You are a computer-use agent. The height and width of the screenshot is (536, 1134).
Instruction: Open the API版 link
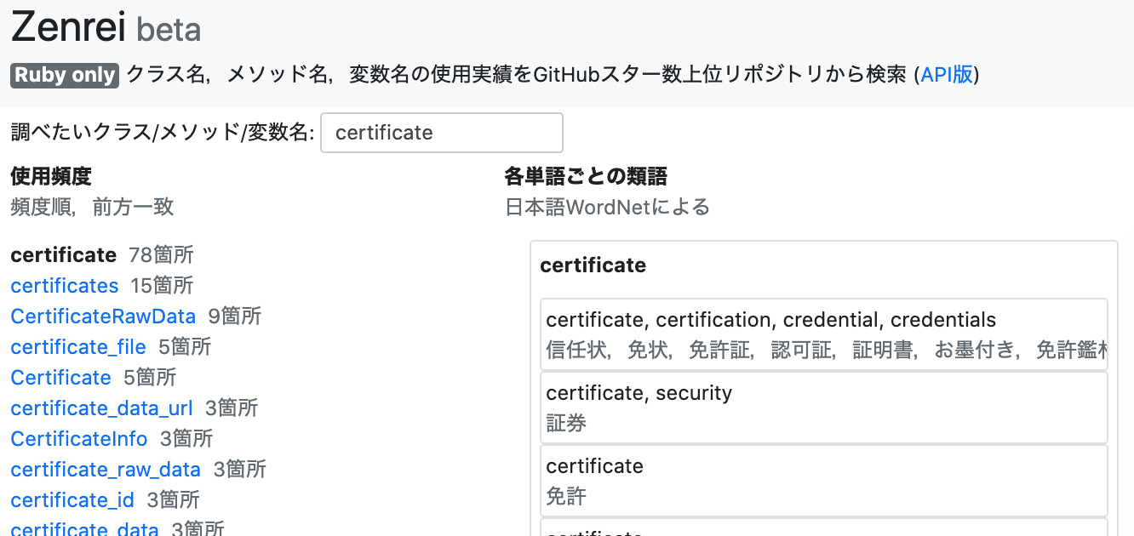947,75
